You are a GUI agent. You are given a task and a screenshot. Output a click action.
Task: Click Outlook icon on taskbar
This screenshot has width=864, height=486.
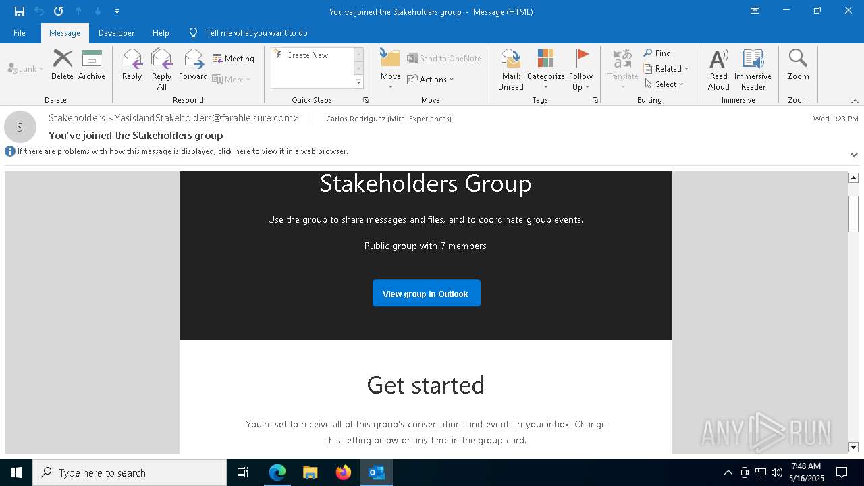(377, 473)
